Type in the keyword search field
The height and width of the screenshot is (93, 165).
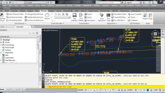[x=109, y=3]
